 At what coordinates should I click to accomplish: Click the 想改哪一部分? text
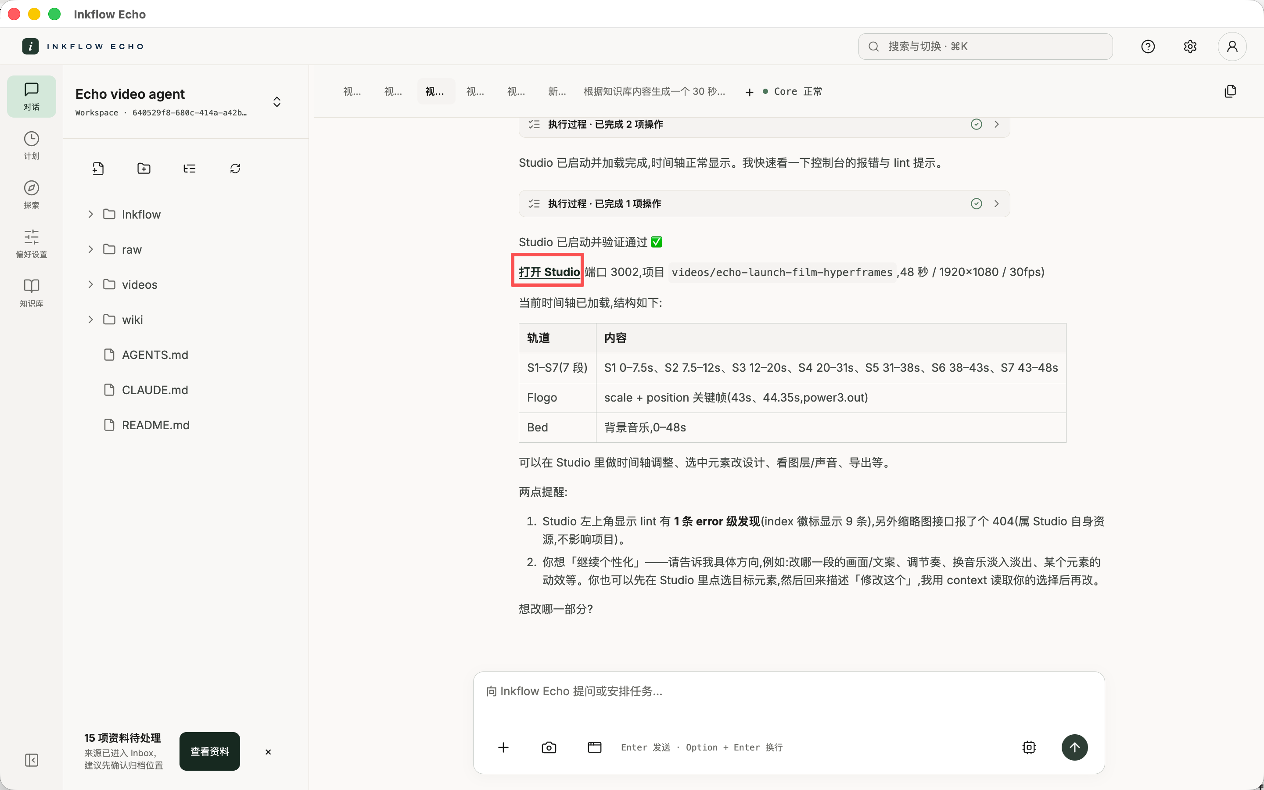pyautogui.click(x=556, y=609)
